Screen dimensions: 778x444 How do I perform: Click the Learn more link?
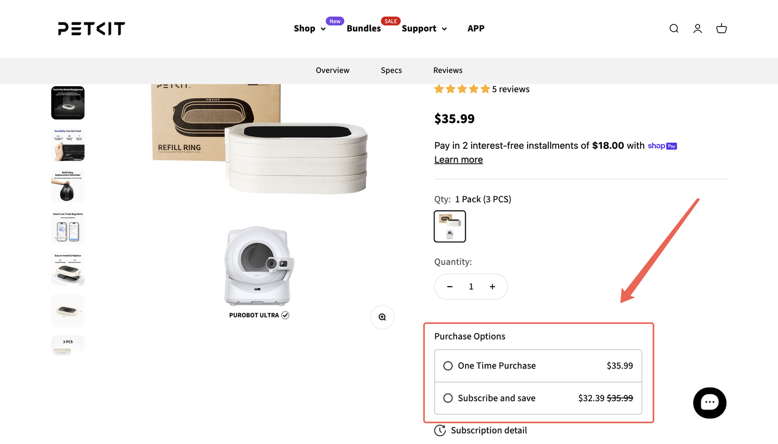tap(458, 160)
